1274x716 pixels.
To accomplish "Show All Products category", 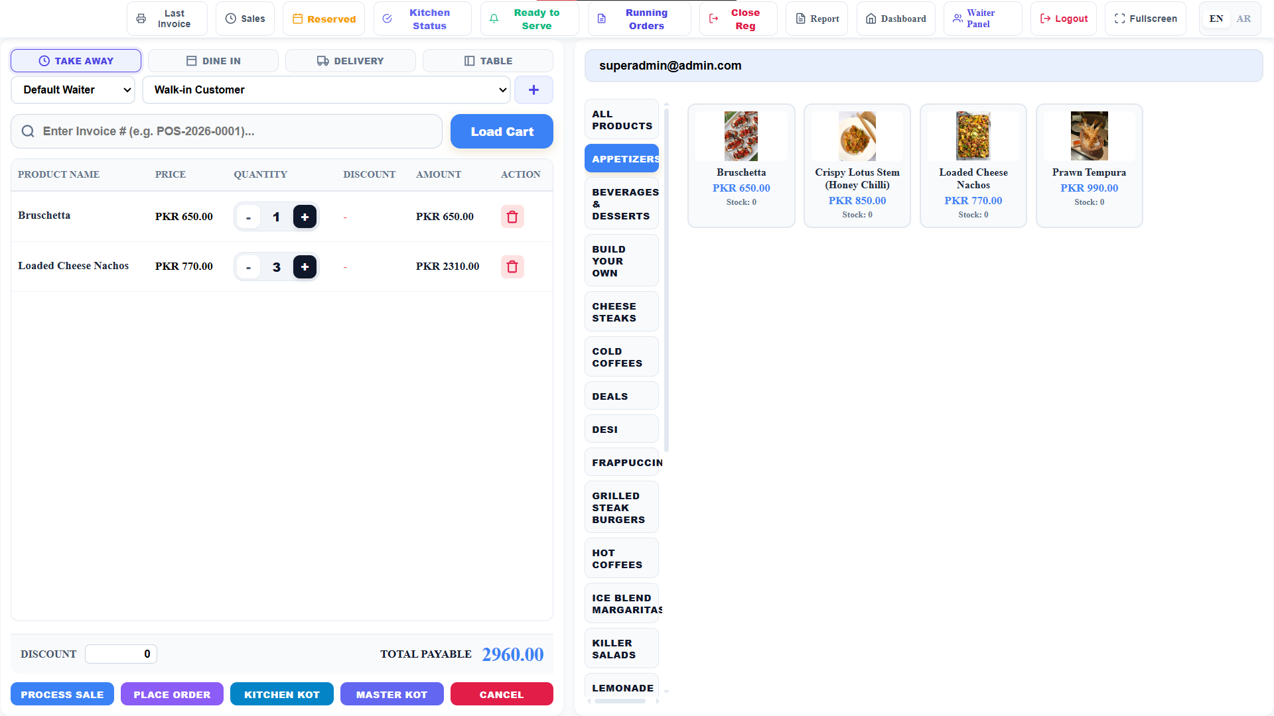I will pyautogui.click(x=622, y=119).
